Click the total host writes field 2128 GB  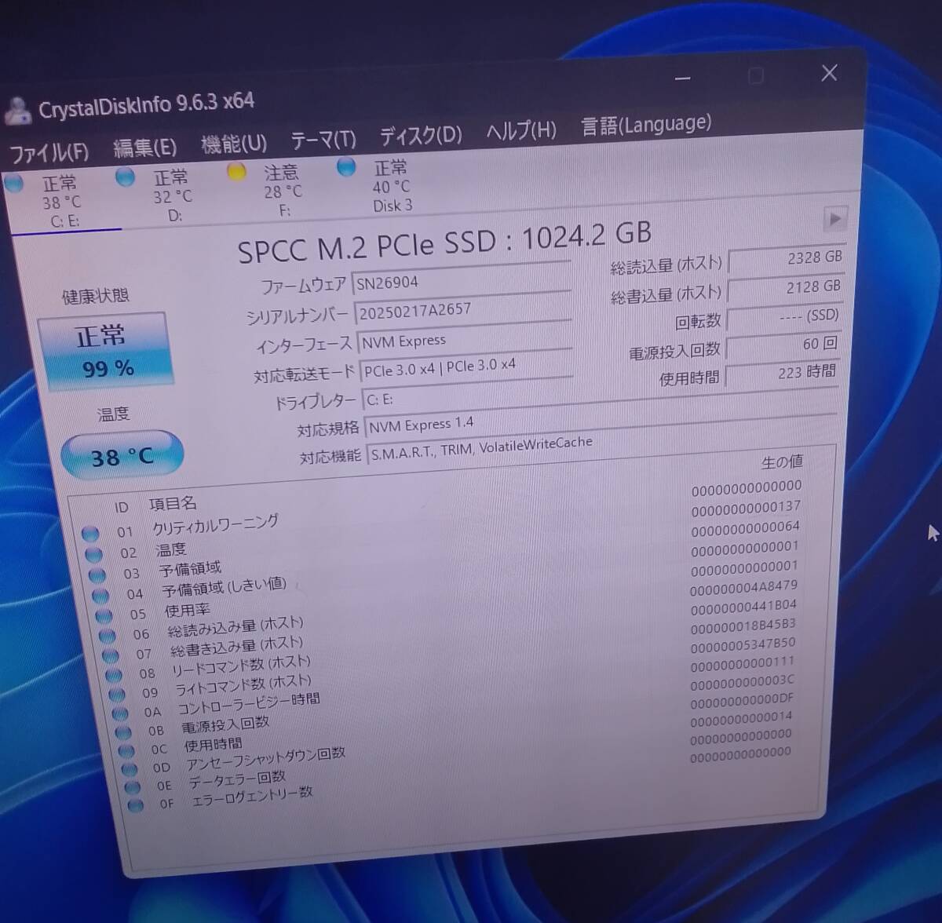click(x=785, y=288)
